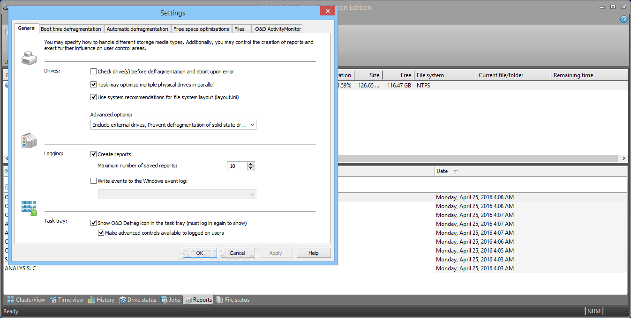631x318 pixels.
Task: Enable check drive(s) before defragmentation
Action: pyautogui.click(x=93, y=72)
